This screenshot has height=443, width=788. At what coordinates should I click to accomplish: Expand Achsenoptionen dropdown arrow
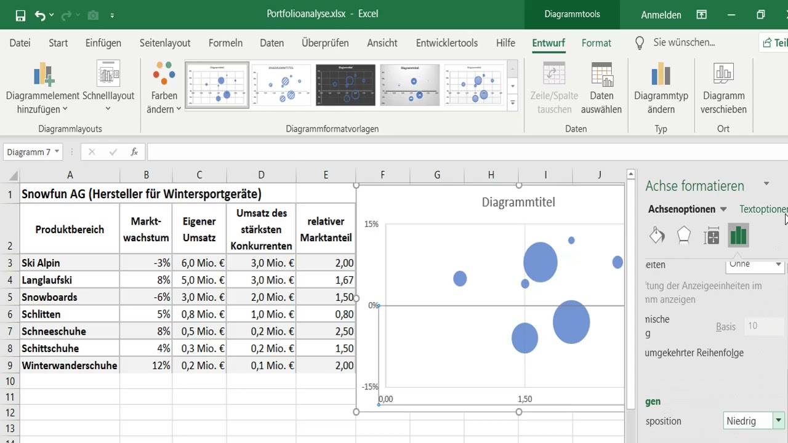click(723, 209)
